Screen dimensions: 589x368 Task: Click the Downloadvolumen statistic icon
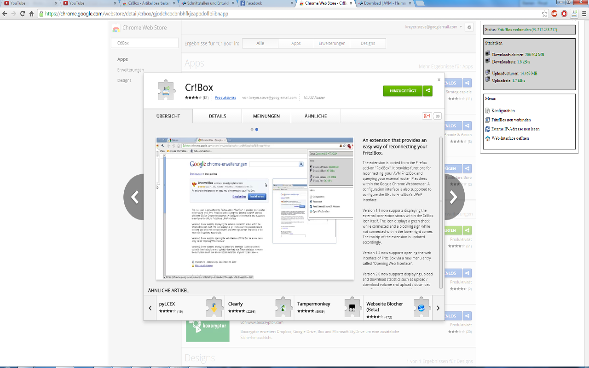[x=488, y=54]
